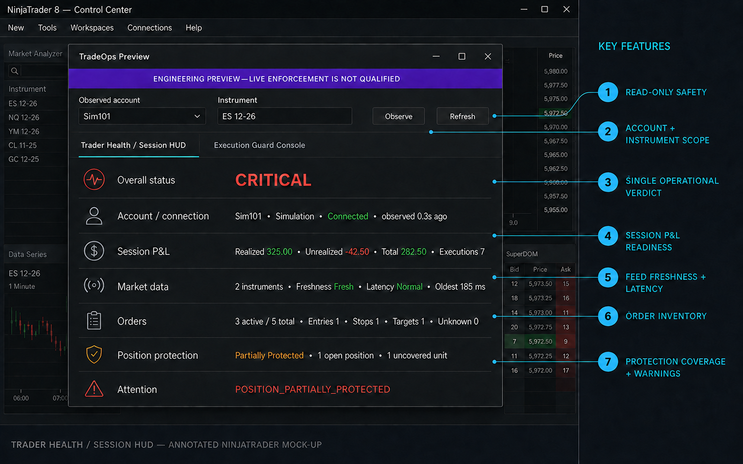The image size is (743, 464).
Task: Click the 5,972.25 price row in SuperDOM
Action: (540, 356)
